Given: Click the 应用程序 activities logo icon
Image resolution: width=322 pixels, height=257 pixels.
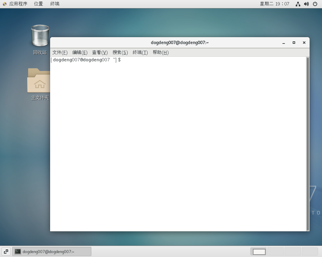Looking at the screenshot, I should pyautogui.click(x=5, y=4).
